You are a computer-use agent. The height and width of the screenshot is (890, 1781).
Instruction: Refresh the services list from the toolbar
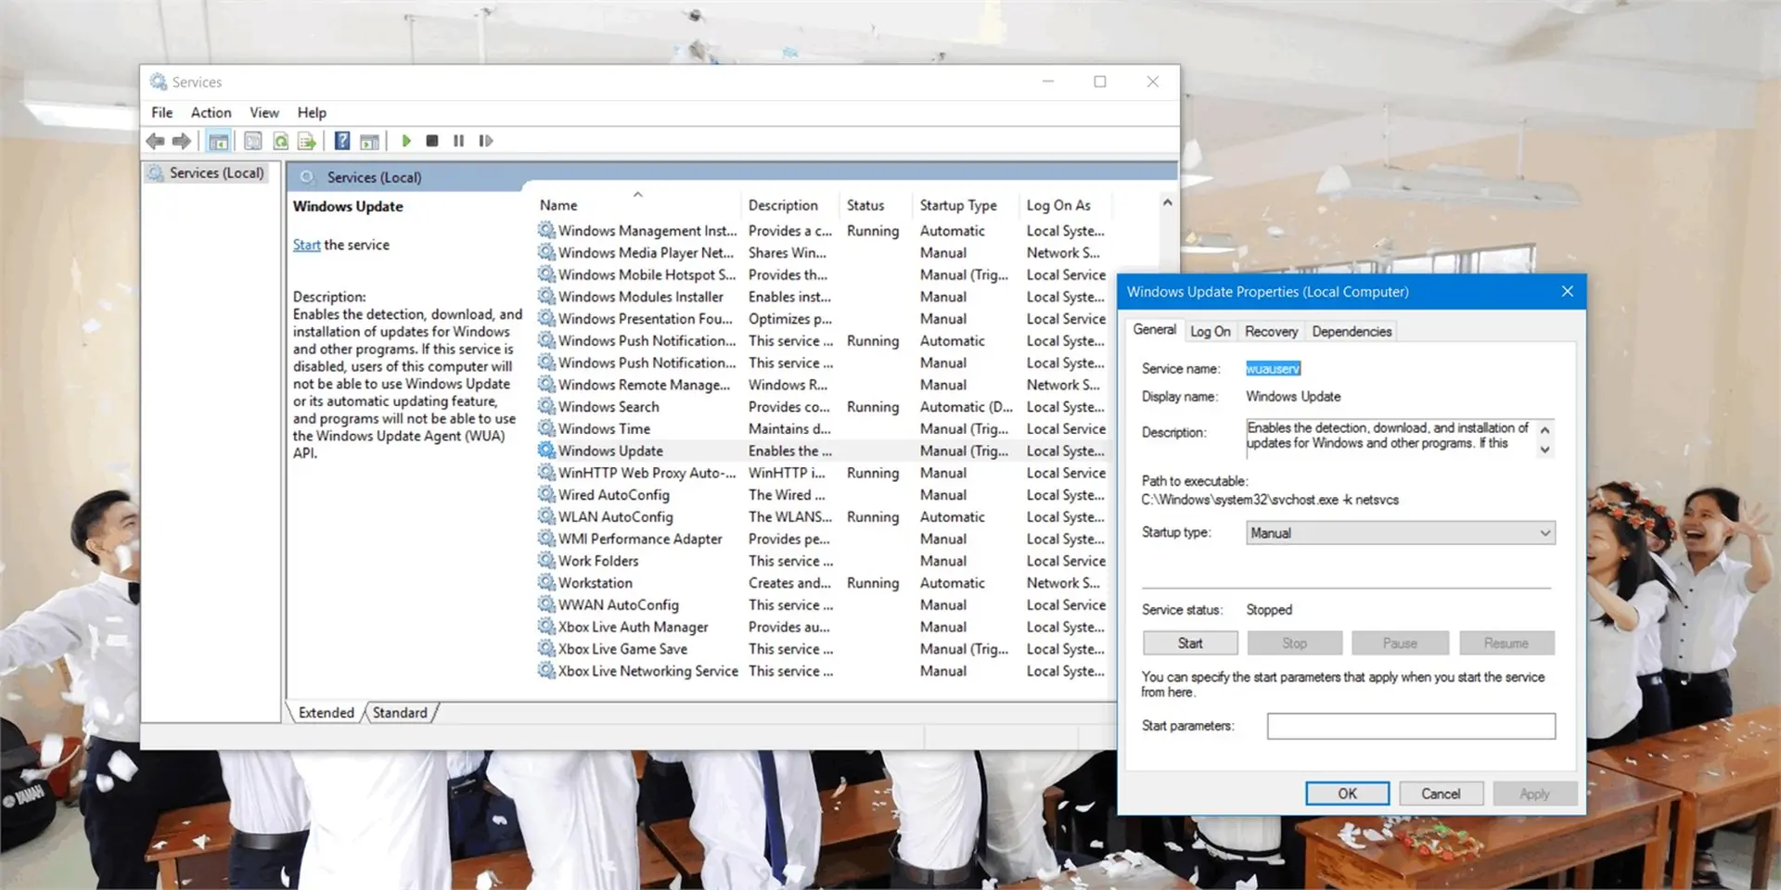(280, 141)
